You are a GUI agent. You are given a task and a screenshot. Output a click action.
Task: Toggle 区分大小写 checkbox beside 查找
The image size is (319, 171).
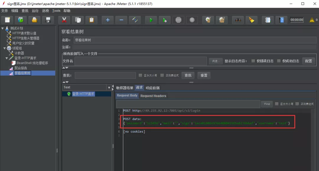click(140, 75)
